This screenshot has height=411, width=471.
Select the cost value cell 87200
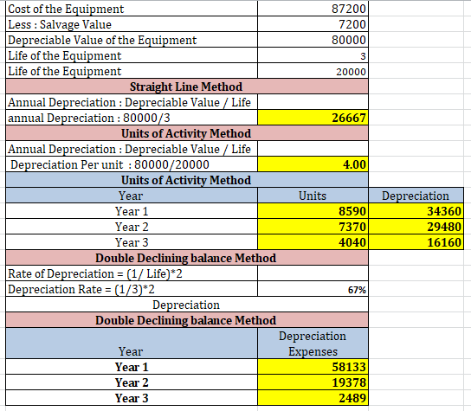[313, 9]
